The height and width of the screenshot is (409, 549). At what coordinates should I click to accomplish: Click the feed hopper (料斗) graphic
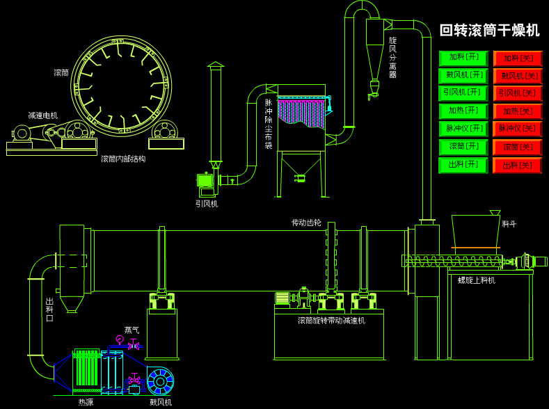point(475,231)
